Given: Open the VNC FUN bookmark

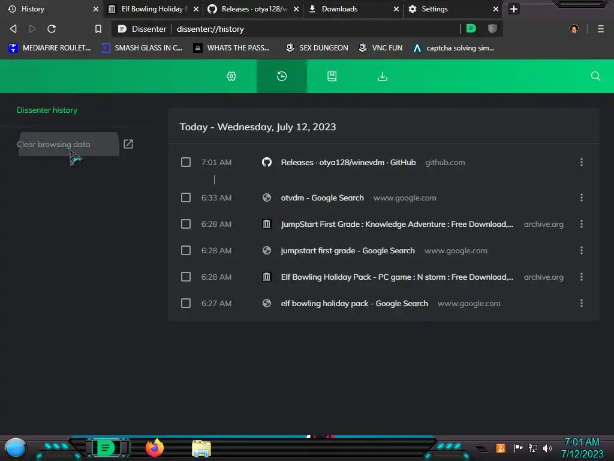Looking at the screenshot, I should pos(380,48).
